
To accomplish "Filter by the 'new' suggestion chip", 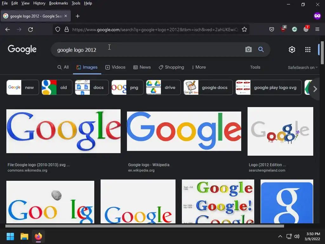I will [x=23, y=87].
